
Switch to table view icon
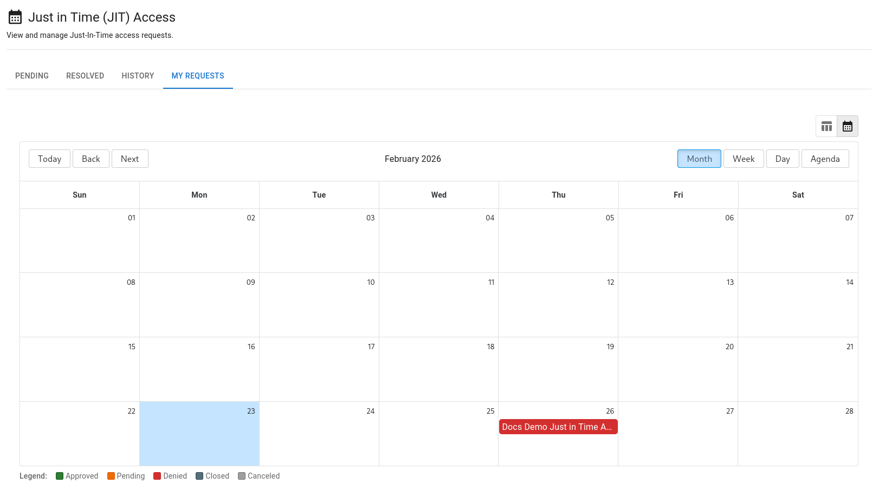tap(826, 127)
